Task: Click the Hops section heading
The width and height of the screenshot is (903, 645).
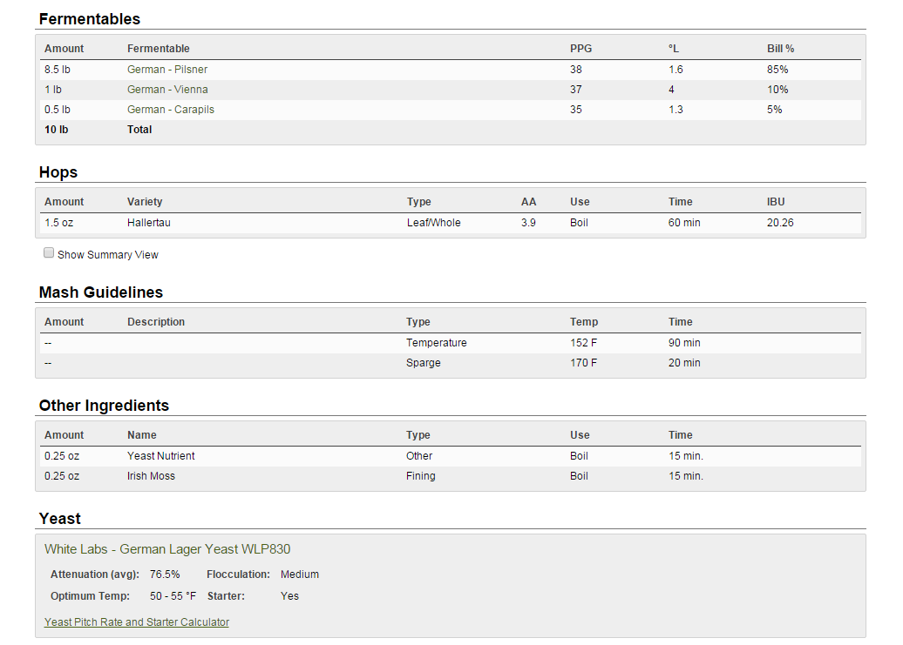Action: 58,172
